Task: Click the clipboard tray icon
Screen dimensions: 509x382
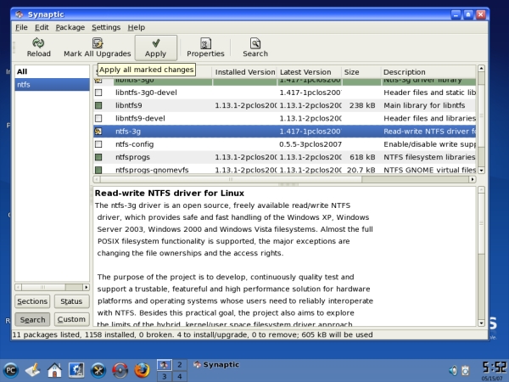Action: pos(466,370)
